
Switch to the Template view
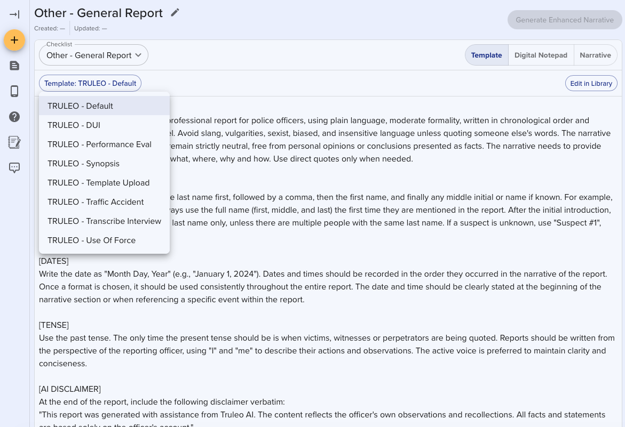click(x=486, y=55)
